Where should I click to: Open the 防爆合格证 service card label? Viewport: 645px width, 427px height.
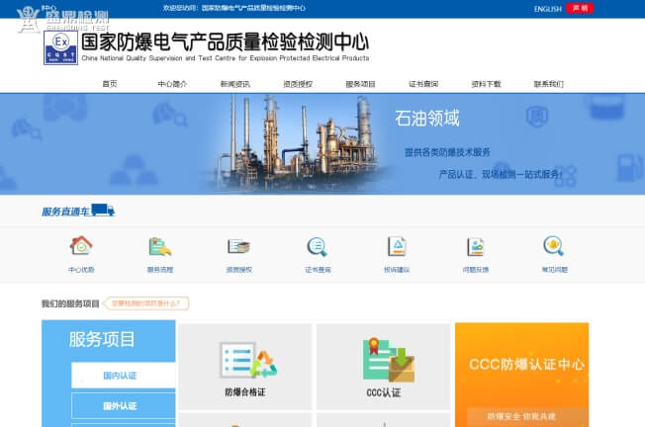coord(245,392)
